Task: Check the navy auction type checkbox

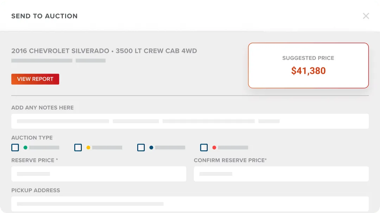Action: coord(141,148)
